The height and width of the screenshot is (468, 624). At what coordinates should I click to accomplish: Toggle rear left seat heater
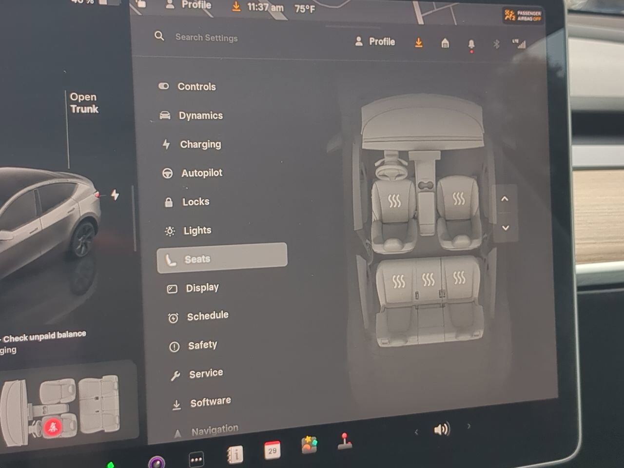tap(398, 281)
